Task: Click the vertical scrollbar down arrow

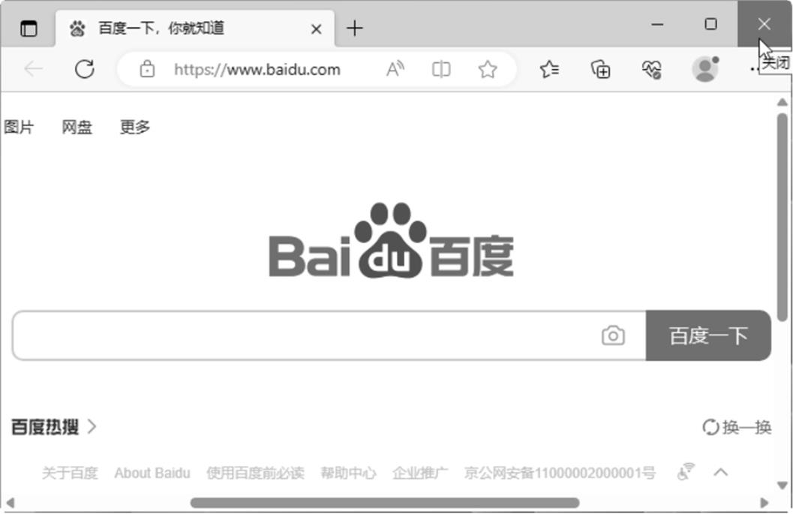Action: coord(782,485)
